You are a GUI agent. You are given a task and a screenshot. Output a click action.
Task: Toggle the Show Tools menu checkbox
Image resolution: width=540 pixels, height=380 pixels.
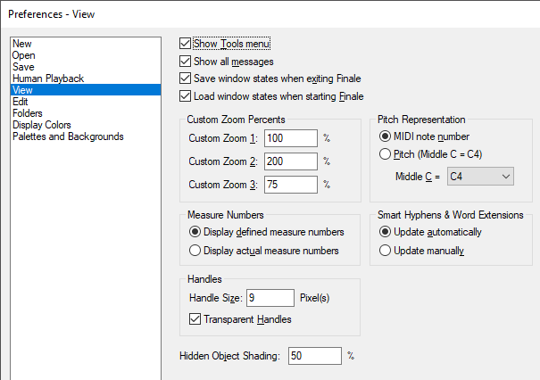186,44
